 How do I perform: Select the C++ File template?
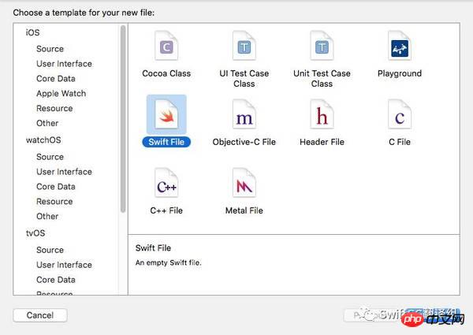pos(166,192)
